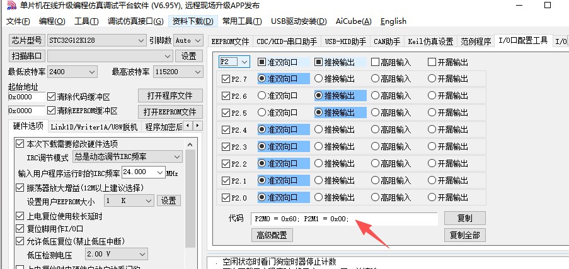
Task: Set P2.7 to 推挽输出 mode
Action: 318,78
